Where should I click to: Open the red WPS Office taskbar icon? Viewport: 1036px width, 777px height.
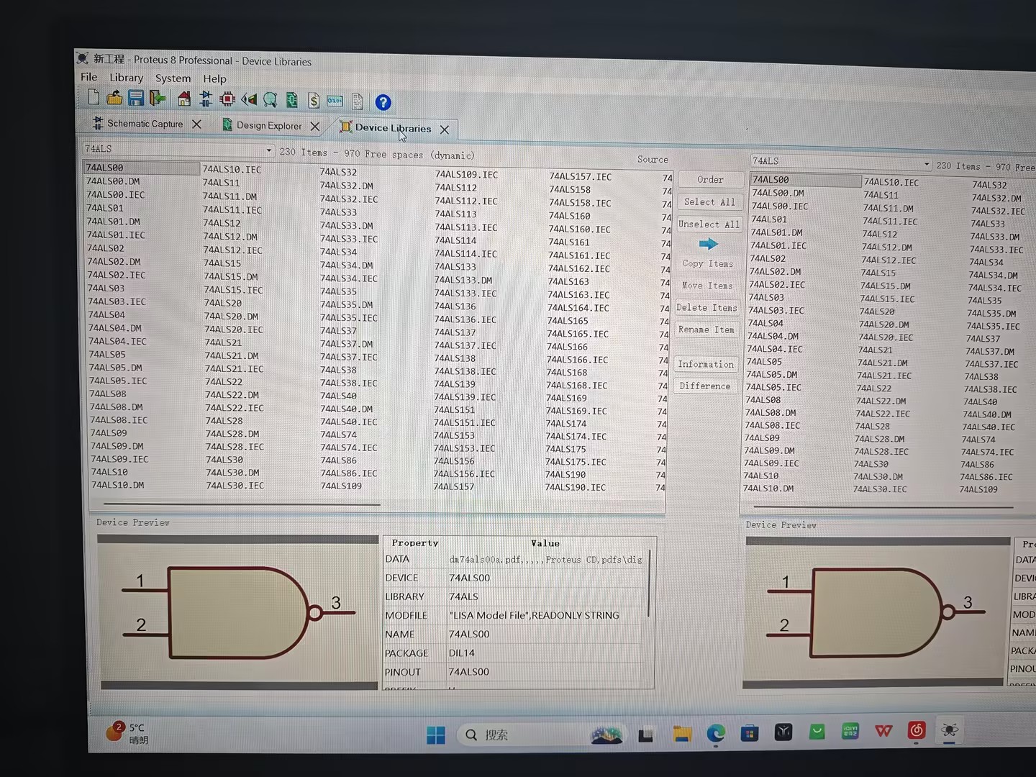click(883, 731)
